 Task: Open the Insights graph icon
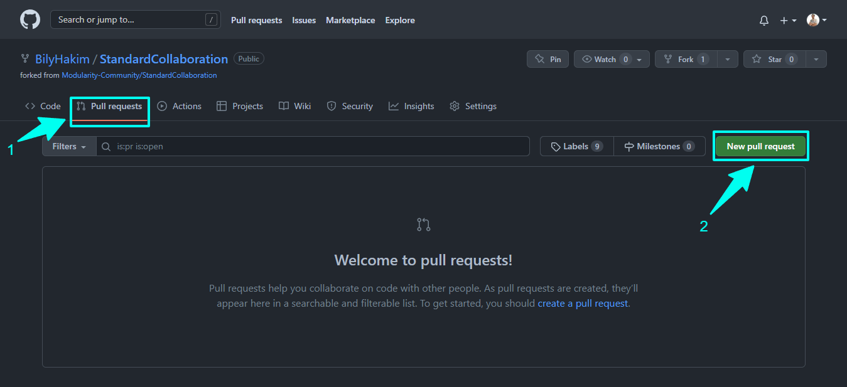point(411,106)
